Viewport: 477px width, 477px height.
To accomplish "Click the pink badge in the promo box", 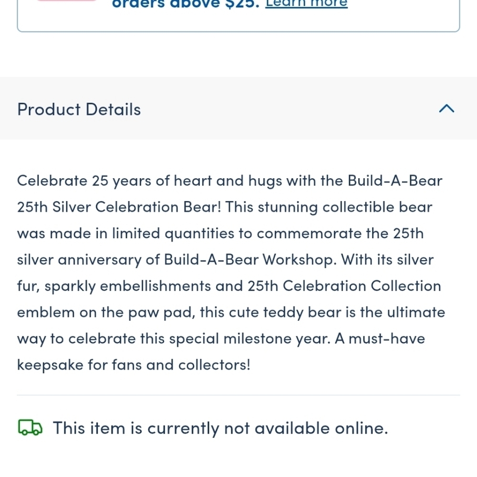I will [66, 0].
